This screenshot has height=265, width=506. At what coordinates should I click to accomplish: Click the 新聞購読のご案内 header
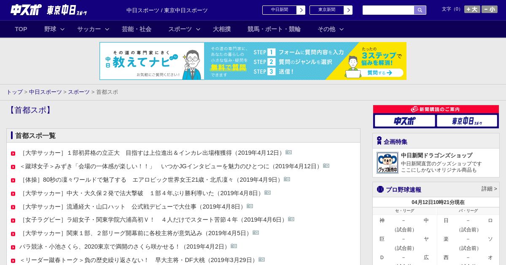pyautogui.click(x=436, y=109)
